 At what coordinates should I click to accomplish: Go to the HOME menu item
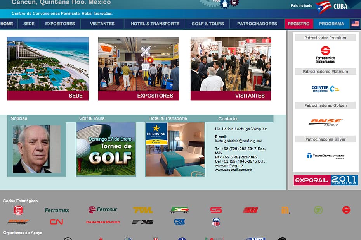point(7,24)
